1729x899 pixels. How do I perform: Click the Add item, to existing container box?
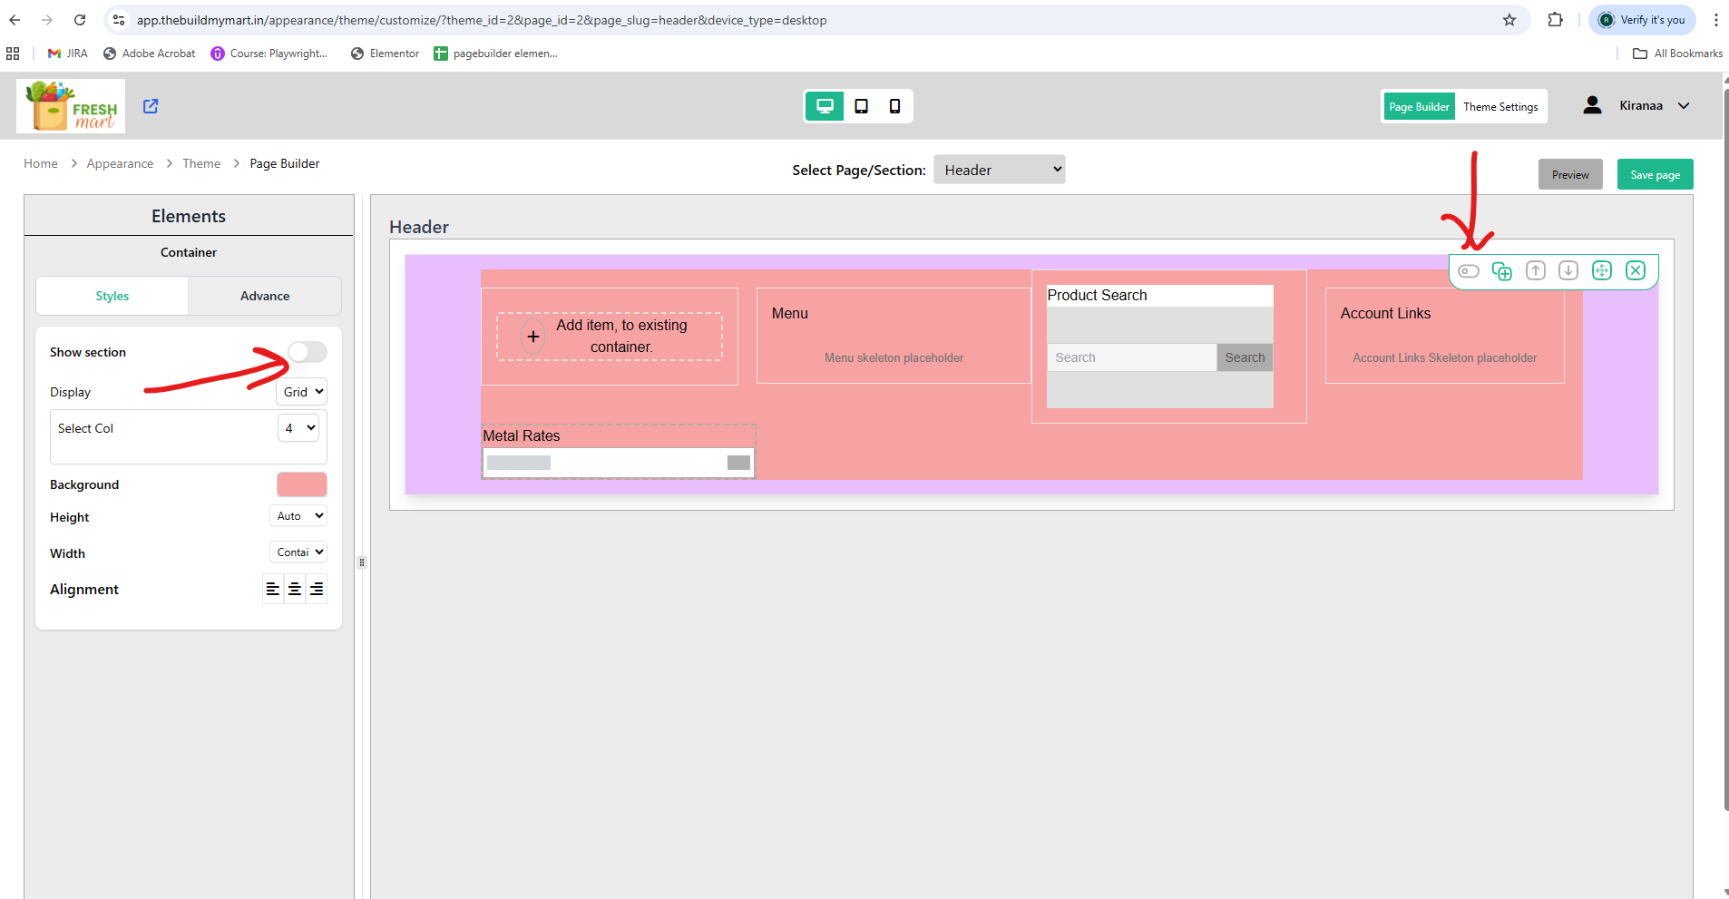(x=610, y=337)
